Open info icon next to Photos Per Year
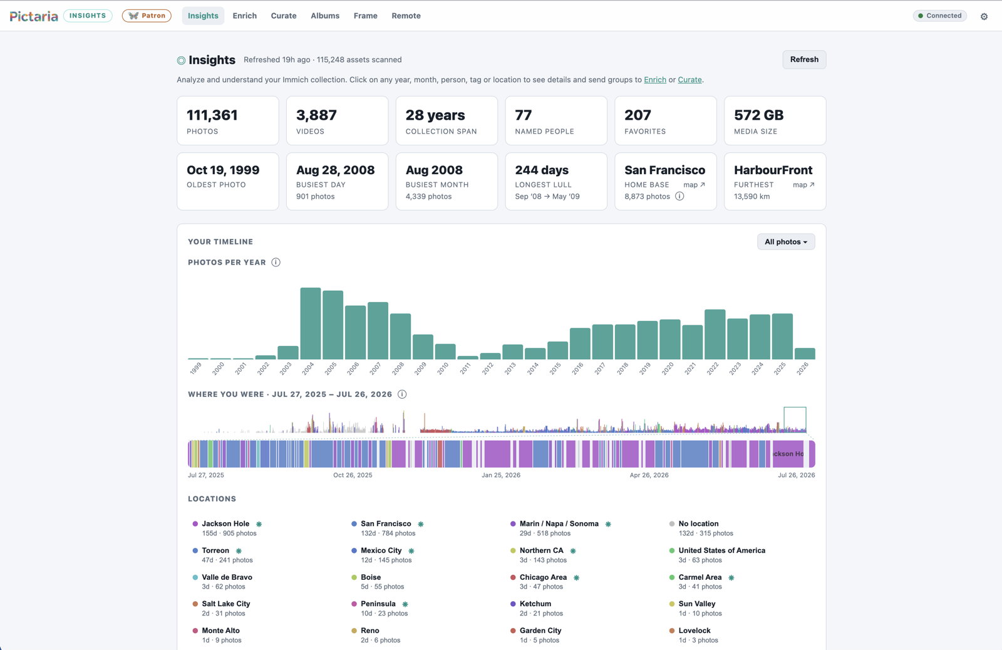 click(x=276, y=262)
